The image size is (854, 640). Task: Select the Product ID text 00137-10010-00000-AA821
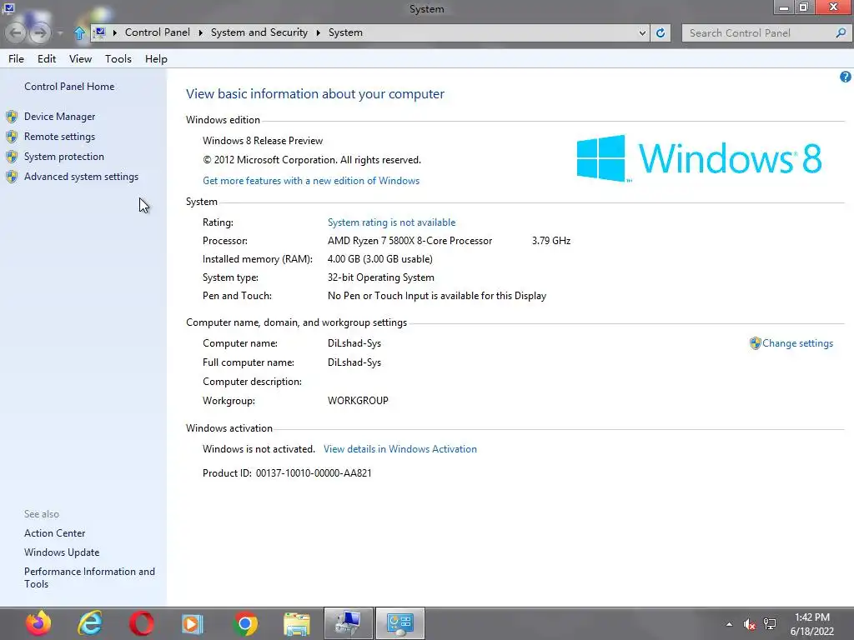(x=314, y=473)
